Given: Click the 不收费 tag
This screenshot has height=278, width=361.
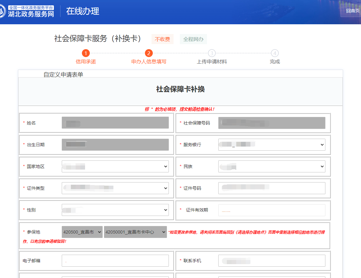Looking at the screenshot, I should (162, 39).
